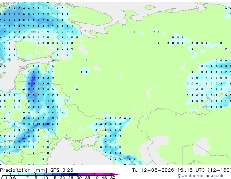This screenshot has height=179, width=231.
Task: Click the 'GFS 0.25' model label
Action: pos(62,170)
